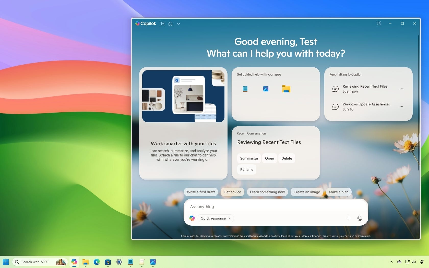Viewport: 429px width, 268px height.
Task: Click the Copilot window vertical scrollbar
Action: [x=419, y=102]
